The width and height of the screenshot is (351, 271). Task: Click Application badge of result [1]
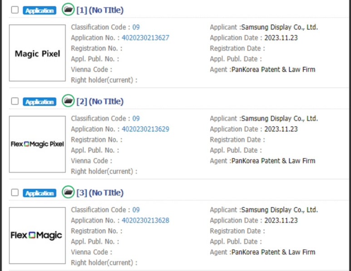click(40, 10)
